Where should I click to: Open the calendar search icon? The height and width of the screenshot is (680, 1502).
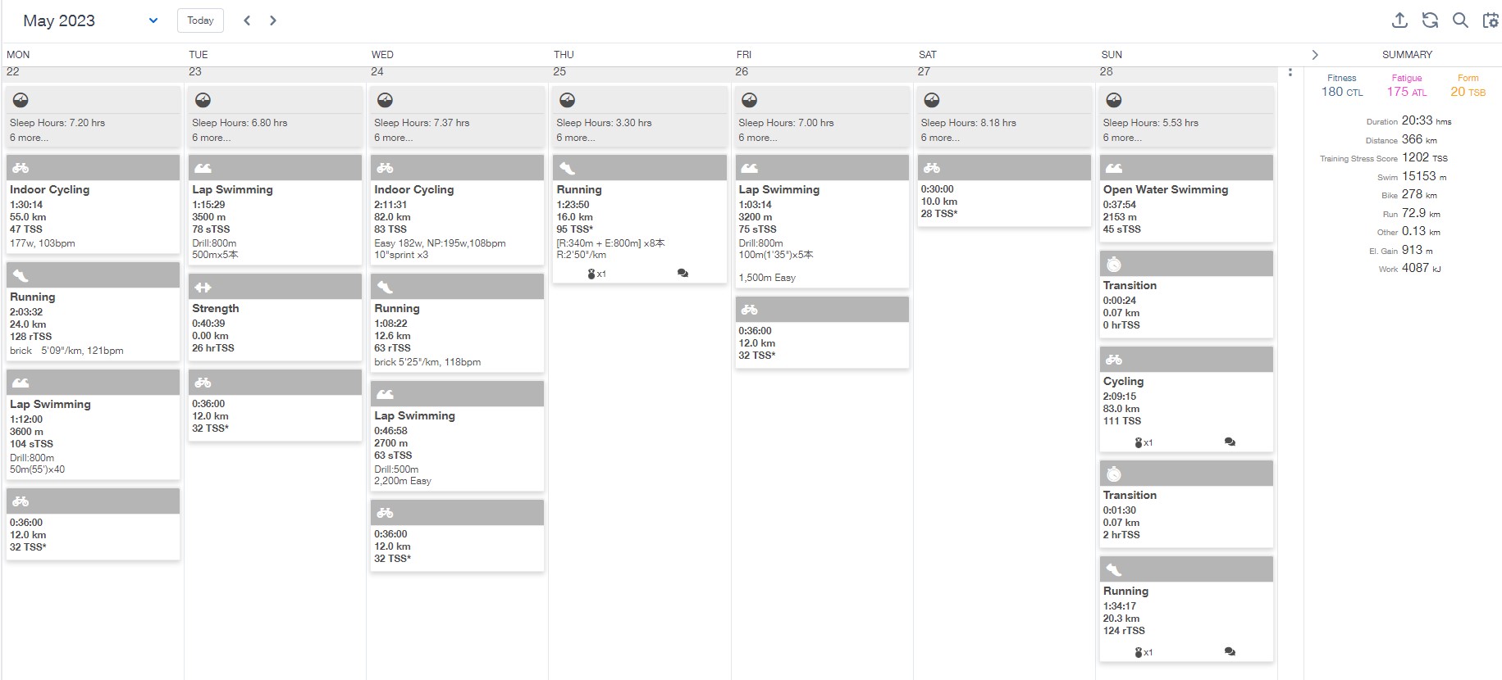pyautogui.click(x=1460, y=20)
